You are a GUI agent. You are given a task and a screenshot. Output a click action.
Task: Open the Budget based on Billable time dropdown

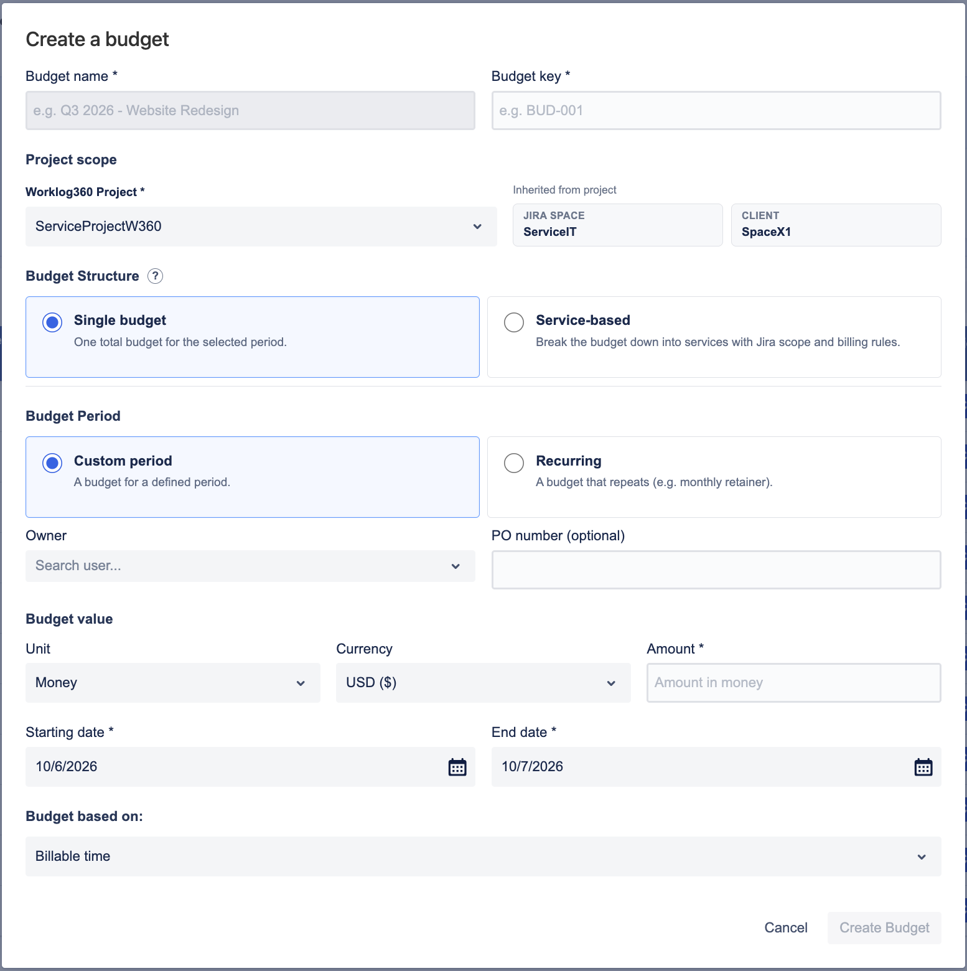[484, 856]
